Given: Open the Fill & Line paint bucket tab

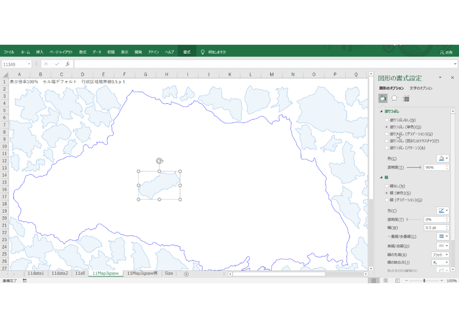Looking at the screenshot, I should 383,99.
